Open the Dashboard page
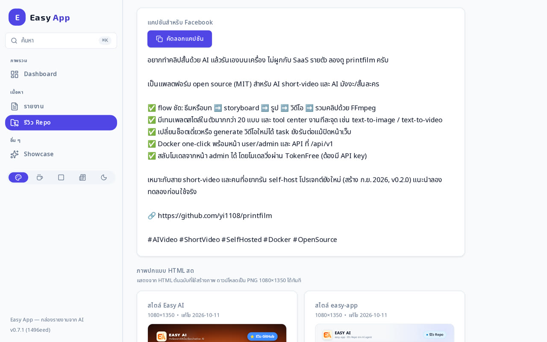This screenshot has height=342, width=547. click(61, 74)
